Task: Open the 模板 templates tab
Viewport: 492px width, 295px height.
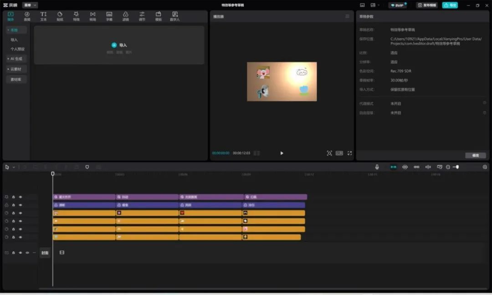Action: coord(159,16)
